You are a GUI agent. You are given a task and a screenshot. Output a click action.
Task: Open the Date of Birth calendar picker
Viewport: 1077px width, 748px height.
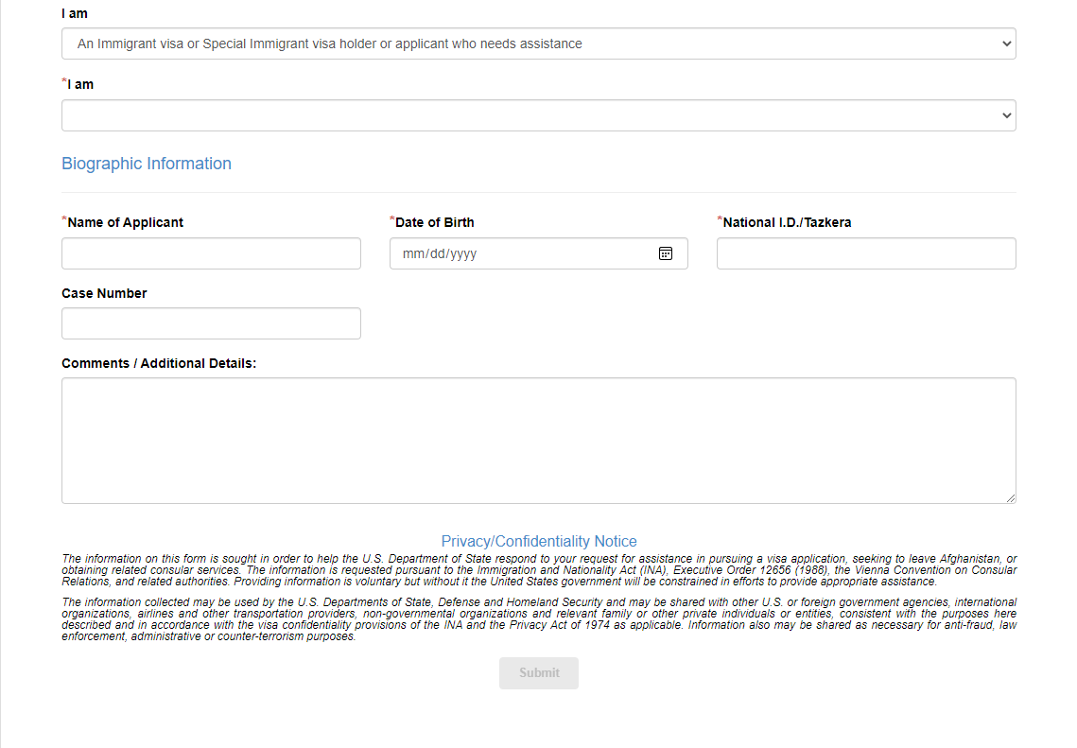666,253
